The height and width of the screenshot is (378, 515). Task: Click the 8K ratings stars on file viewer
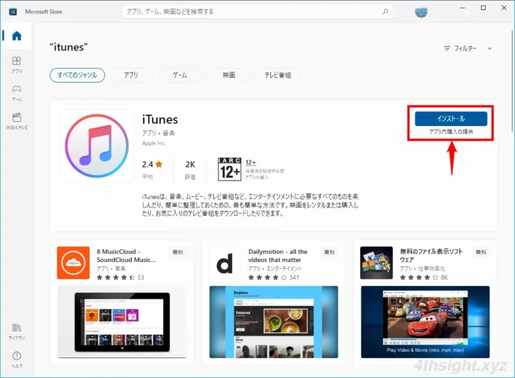tap(424, 277)
